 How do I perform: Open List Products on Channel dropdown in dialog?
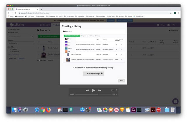coord(72,36)
